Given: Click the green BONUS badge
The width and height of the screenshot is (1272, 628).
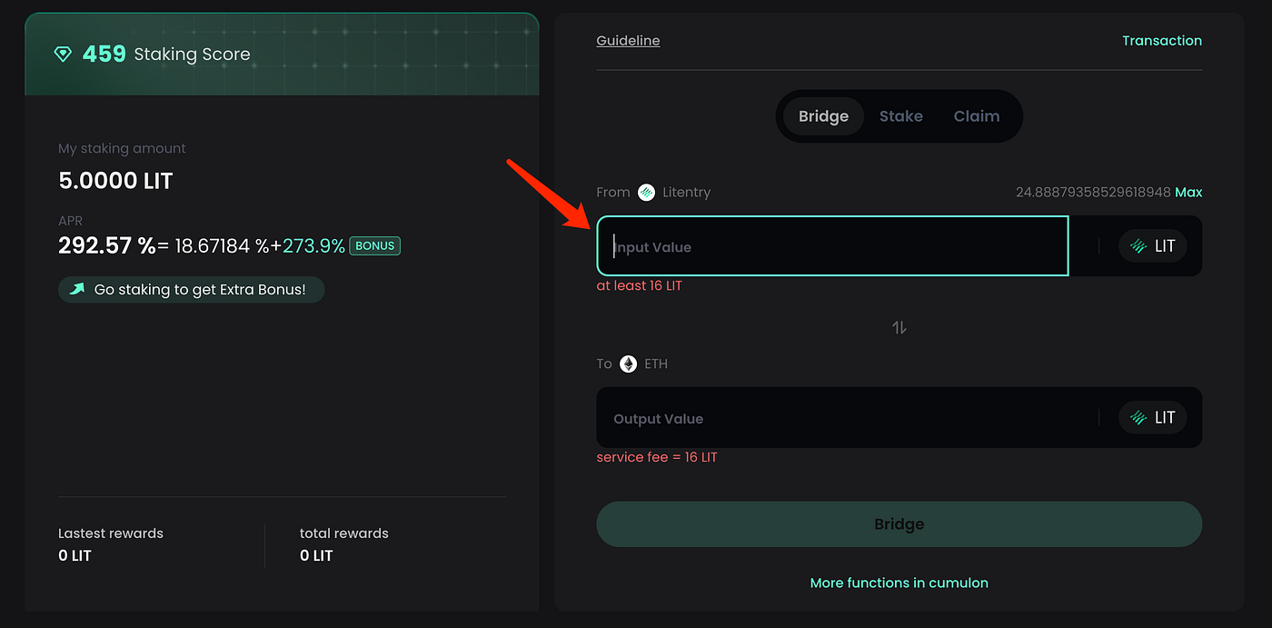Looking at the screenshot, I should [374, 245].
